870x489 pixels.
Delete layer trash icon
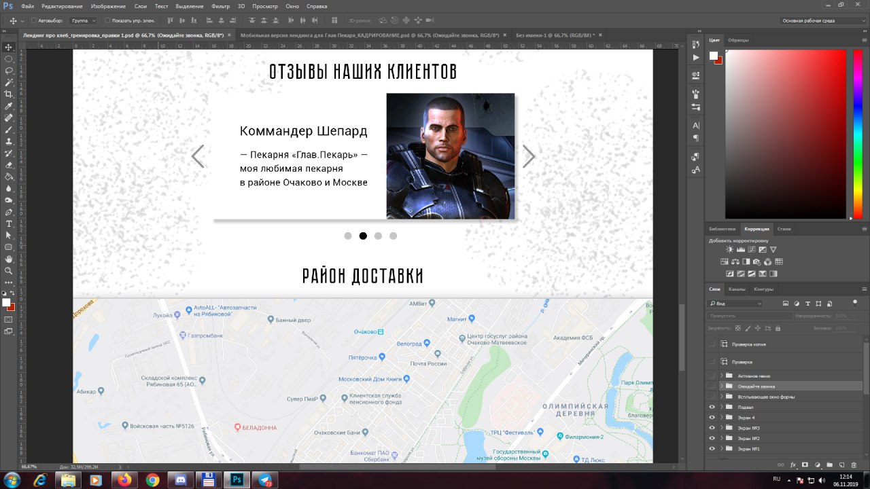[853, 465]
